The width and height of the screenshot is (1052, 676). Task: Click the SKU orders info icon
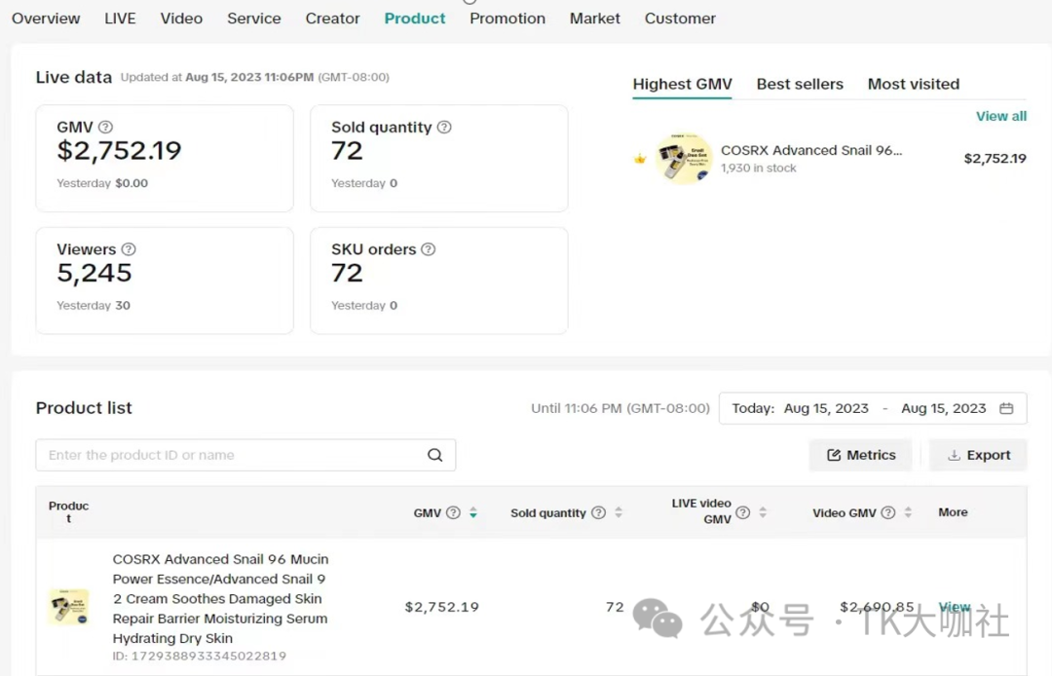point(428,249)
